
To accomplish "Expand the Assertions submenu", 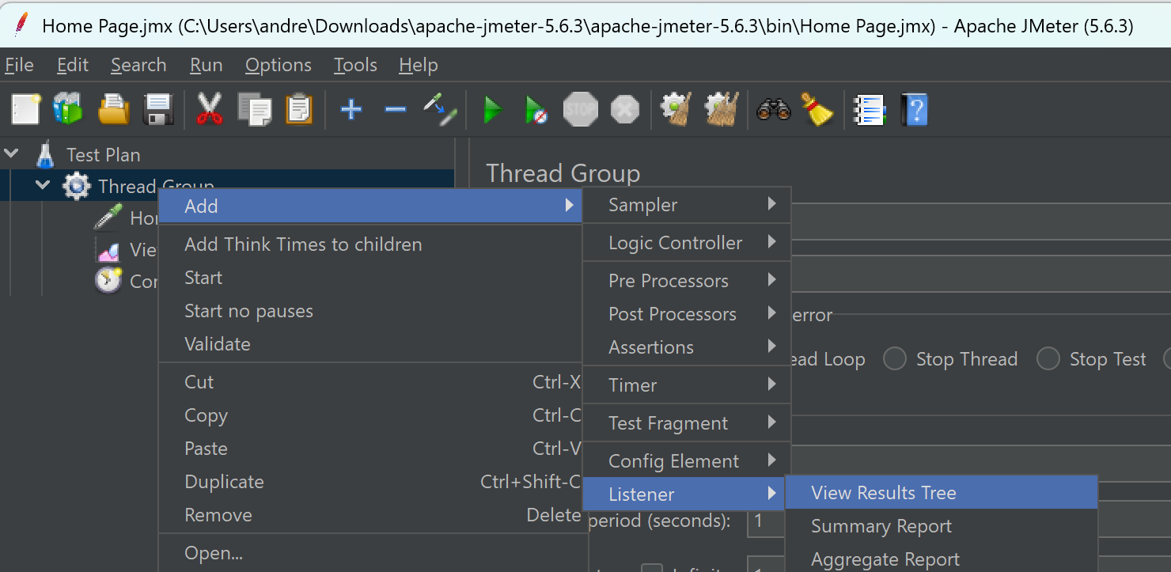I will 687,347.
